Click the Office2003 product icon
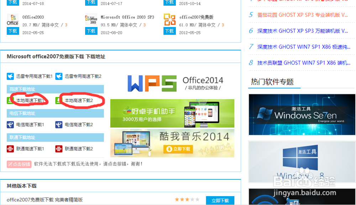 click(x=13, y=20)
